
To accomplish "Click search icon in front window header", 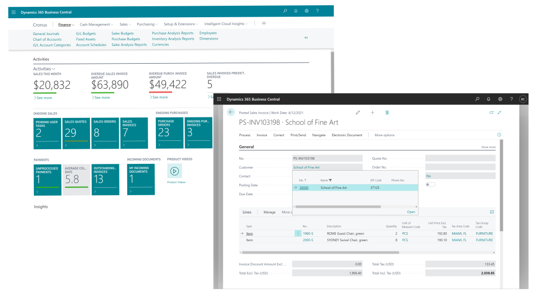I will [x=477, y=99].
